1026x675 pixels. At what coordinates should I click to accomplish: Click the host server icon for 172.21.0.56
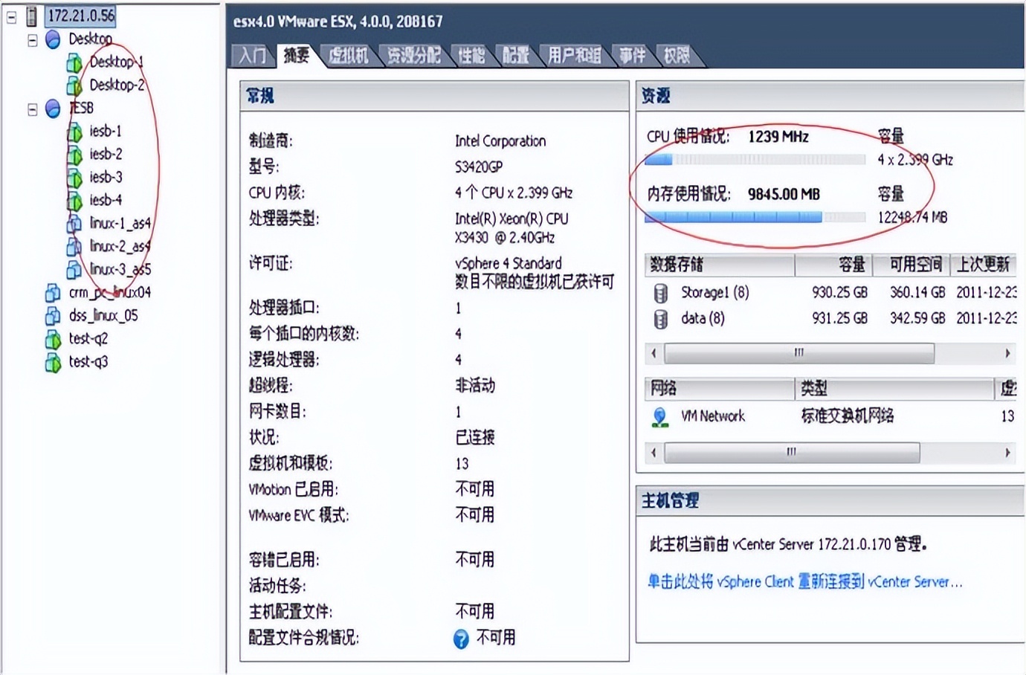[32, 16]
